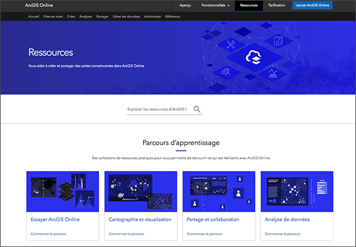Select the Créer navigation item

click(71, 17)
